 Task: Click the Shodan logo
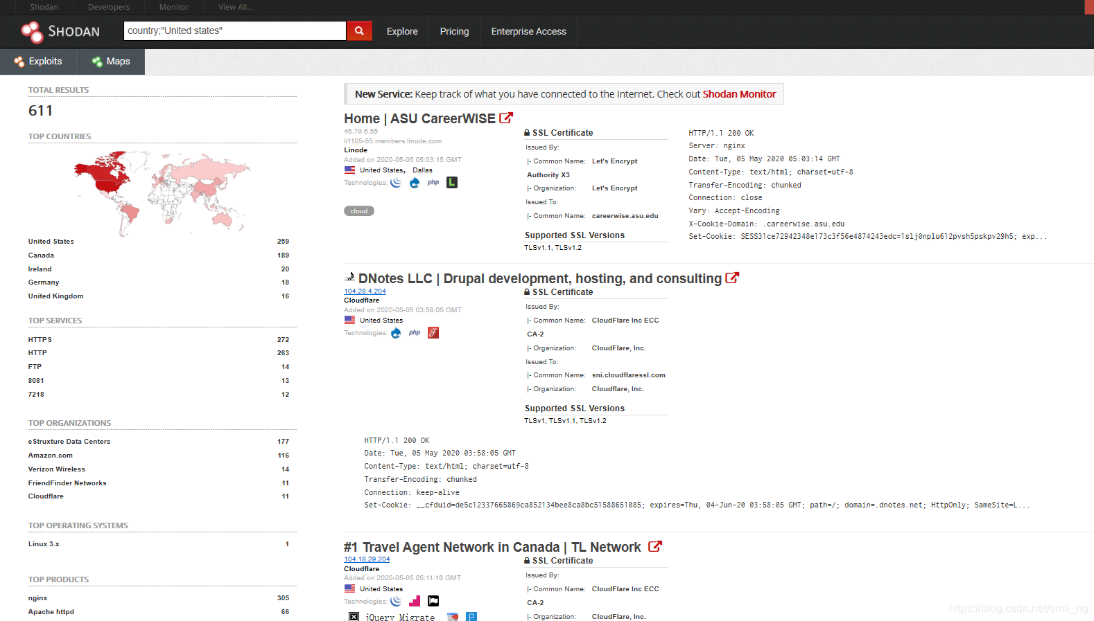60,31
